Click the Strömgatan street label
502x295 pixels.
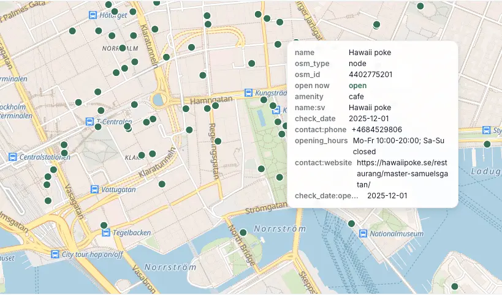[266, 207]
